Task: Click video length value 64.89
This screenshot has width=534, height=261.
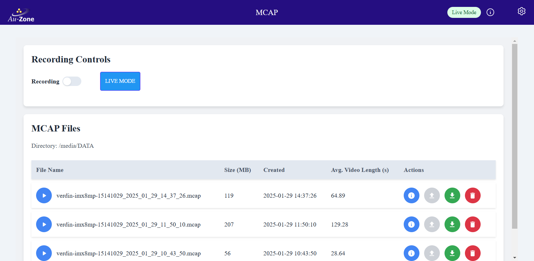Action: coord(338,196)
